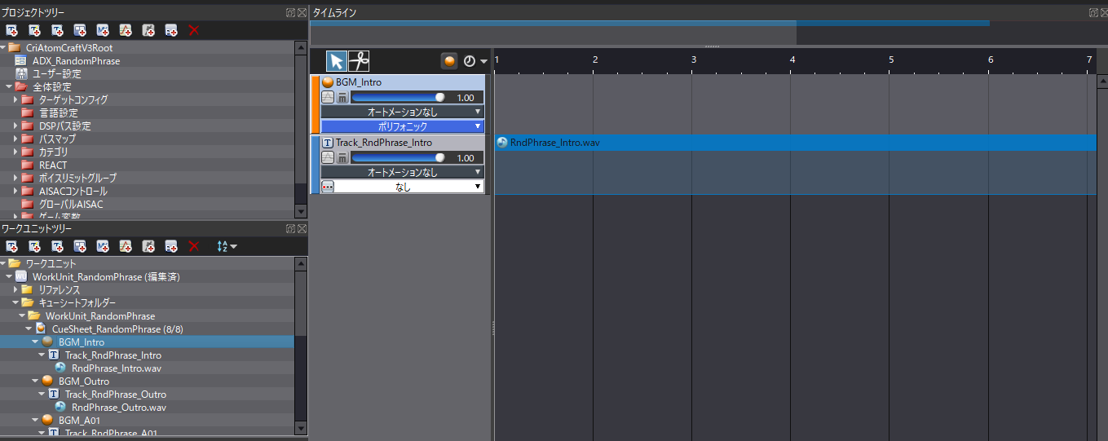Click the orange sphere icon of BGM_Intro header
Image resolution: width=1108 pixels, height=441 pixels.
click(x=328, y=82)
